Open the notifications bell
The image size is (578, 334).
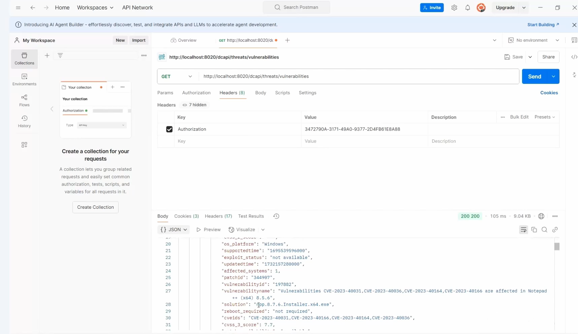point(468,8)
